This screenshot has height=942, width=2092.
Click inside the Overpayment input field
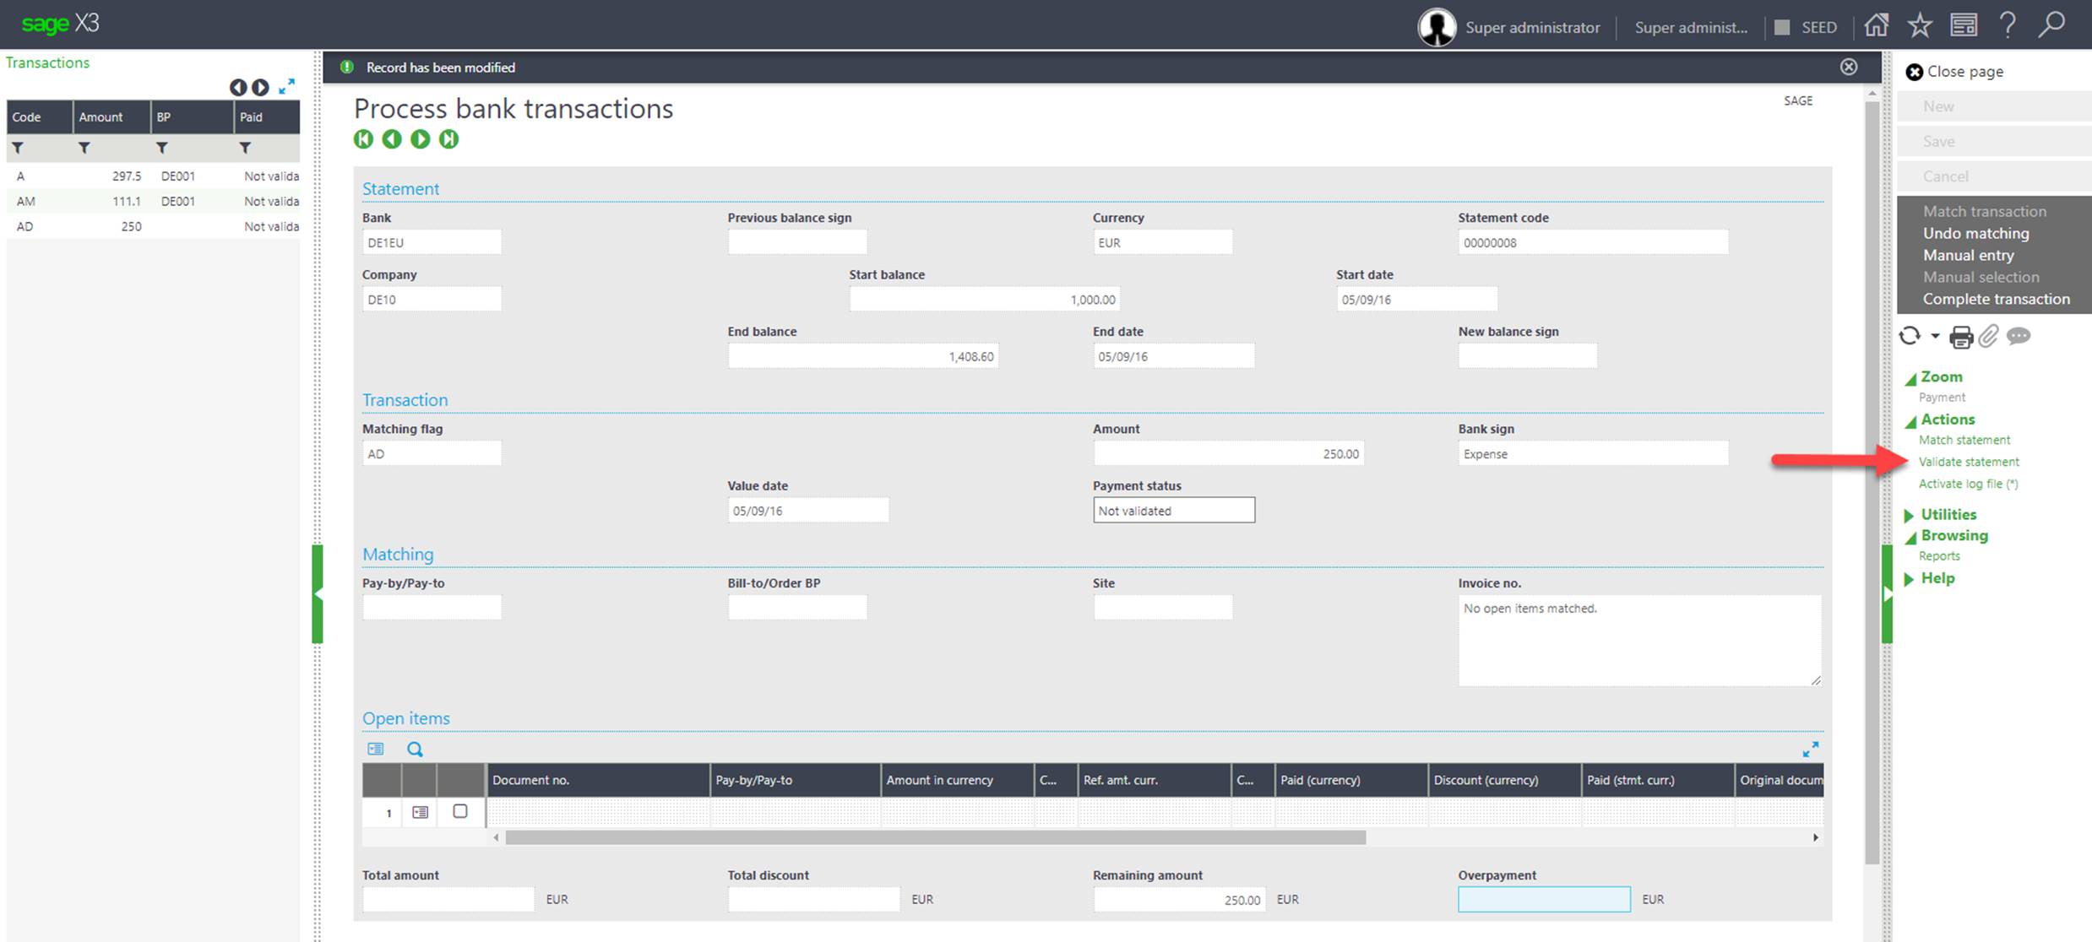coord(1542,899)
